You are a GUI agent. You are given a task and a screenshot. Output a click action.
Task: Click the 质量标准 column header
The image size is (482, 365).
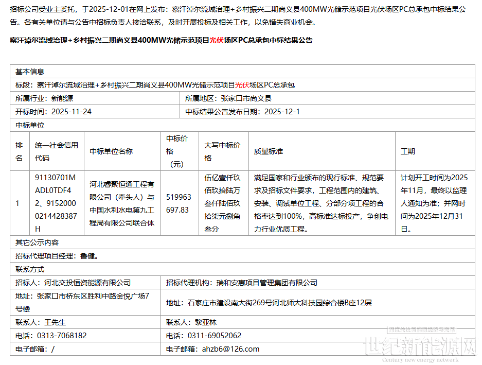pyautogui.click(x=269, y=151)
